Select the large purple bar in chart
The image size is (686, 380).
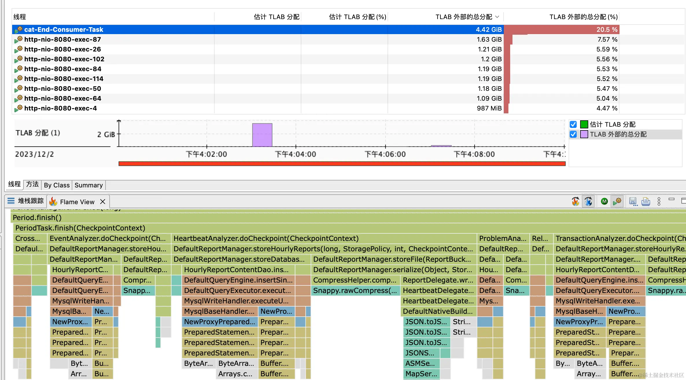[262, 135]
